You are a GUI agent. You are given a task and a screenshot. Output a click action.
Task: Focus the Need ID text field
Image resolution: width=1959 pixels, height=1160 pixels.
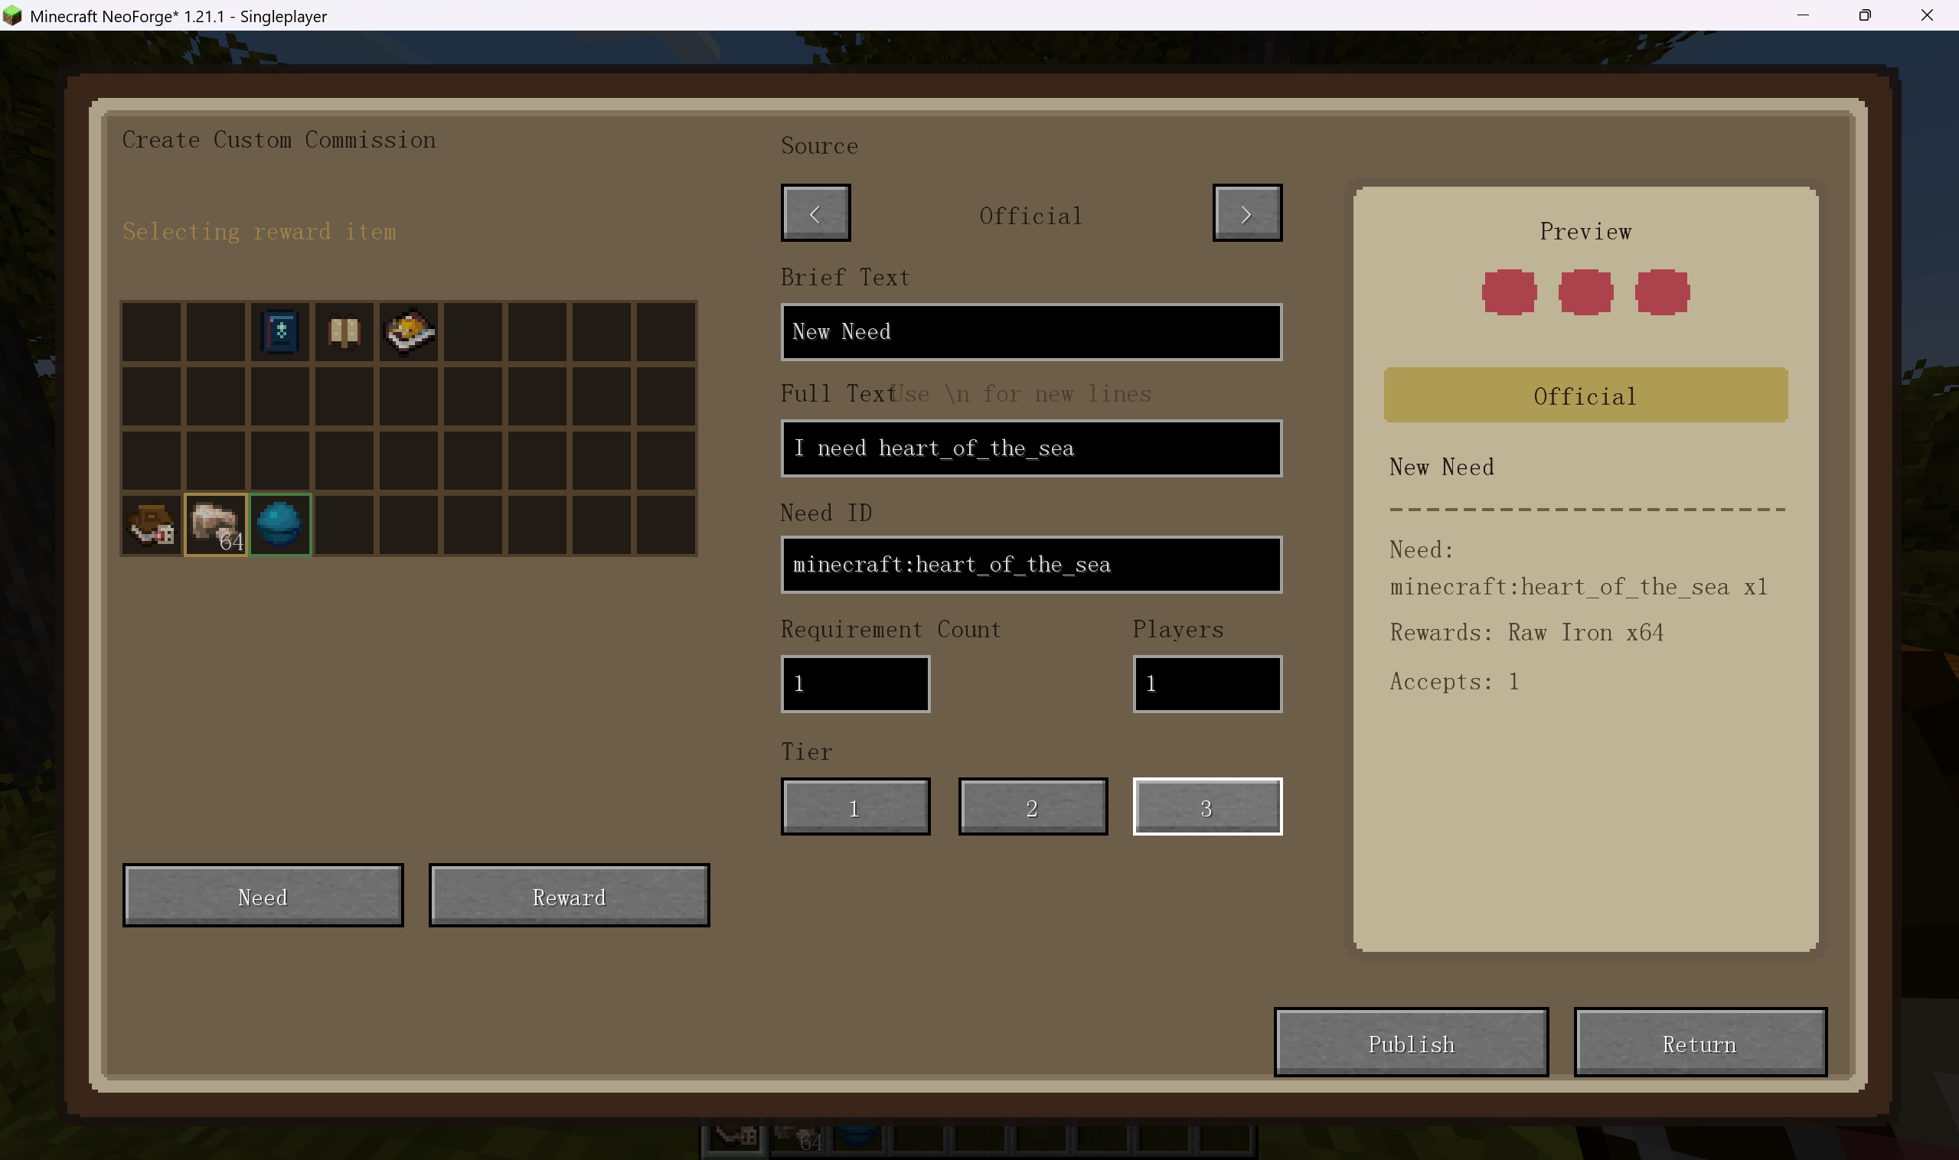tap(1031, 565)
